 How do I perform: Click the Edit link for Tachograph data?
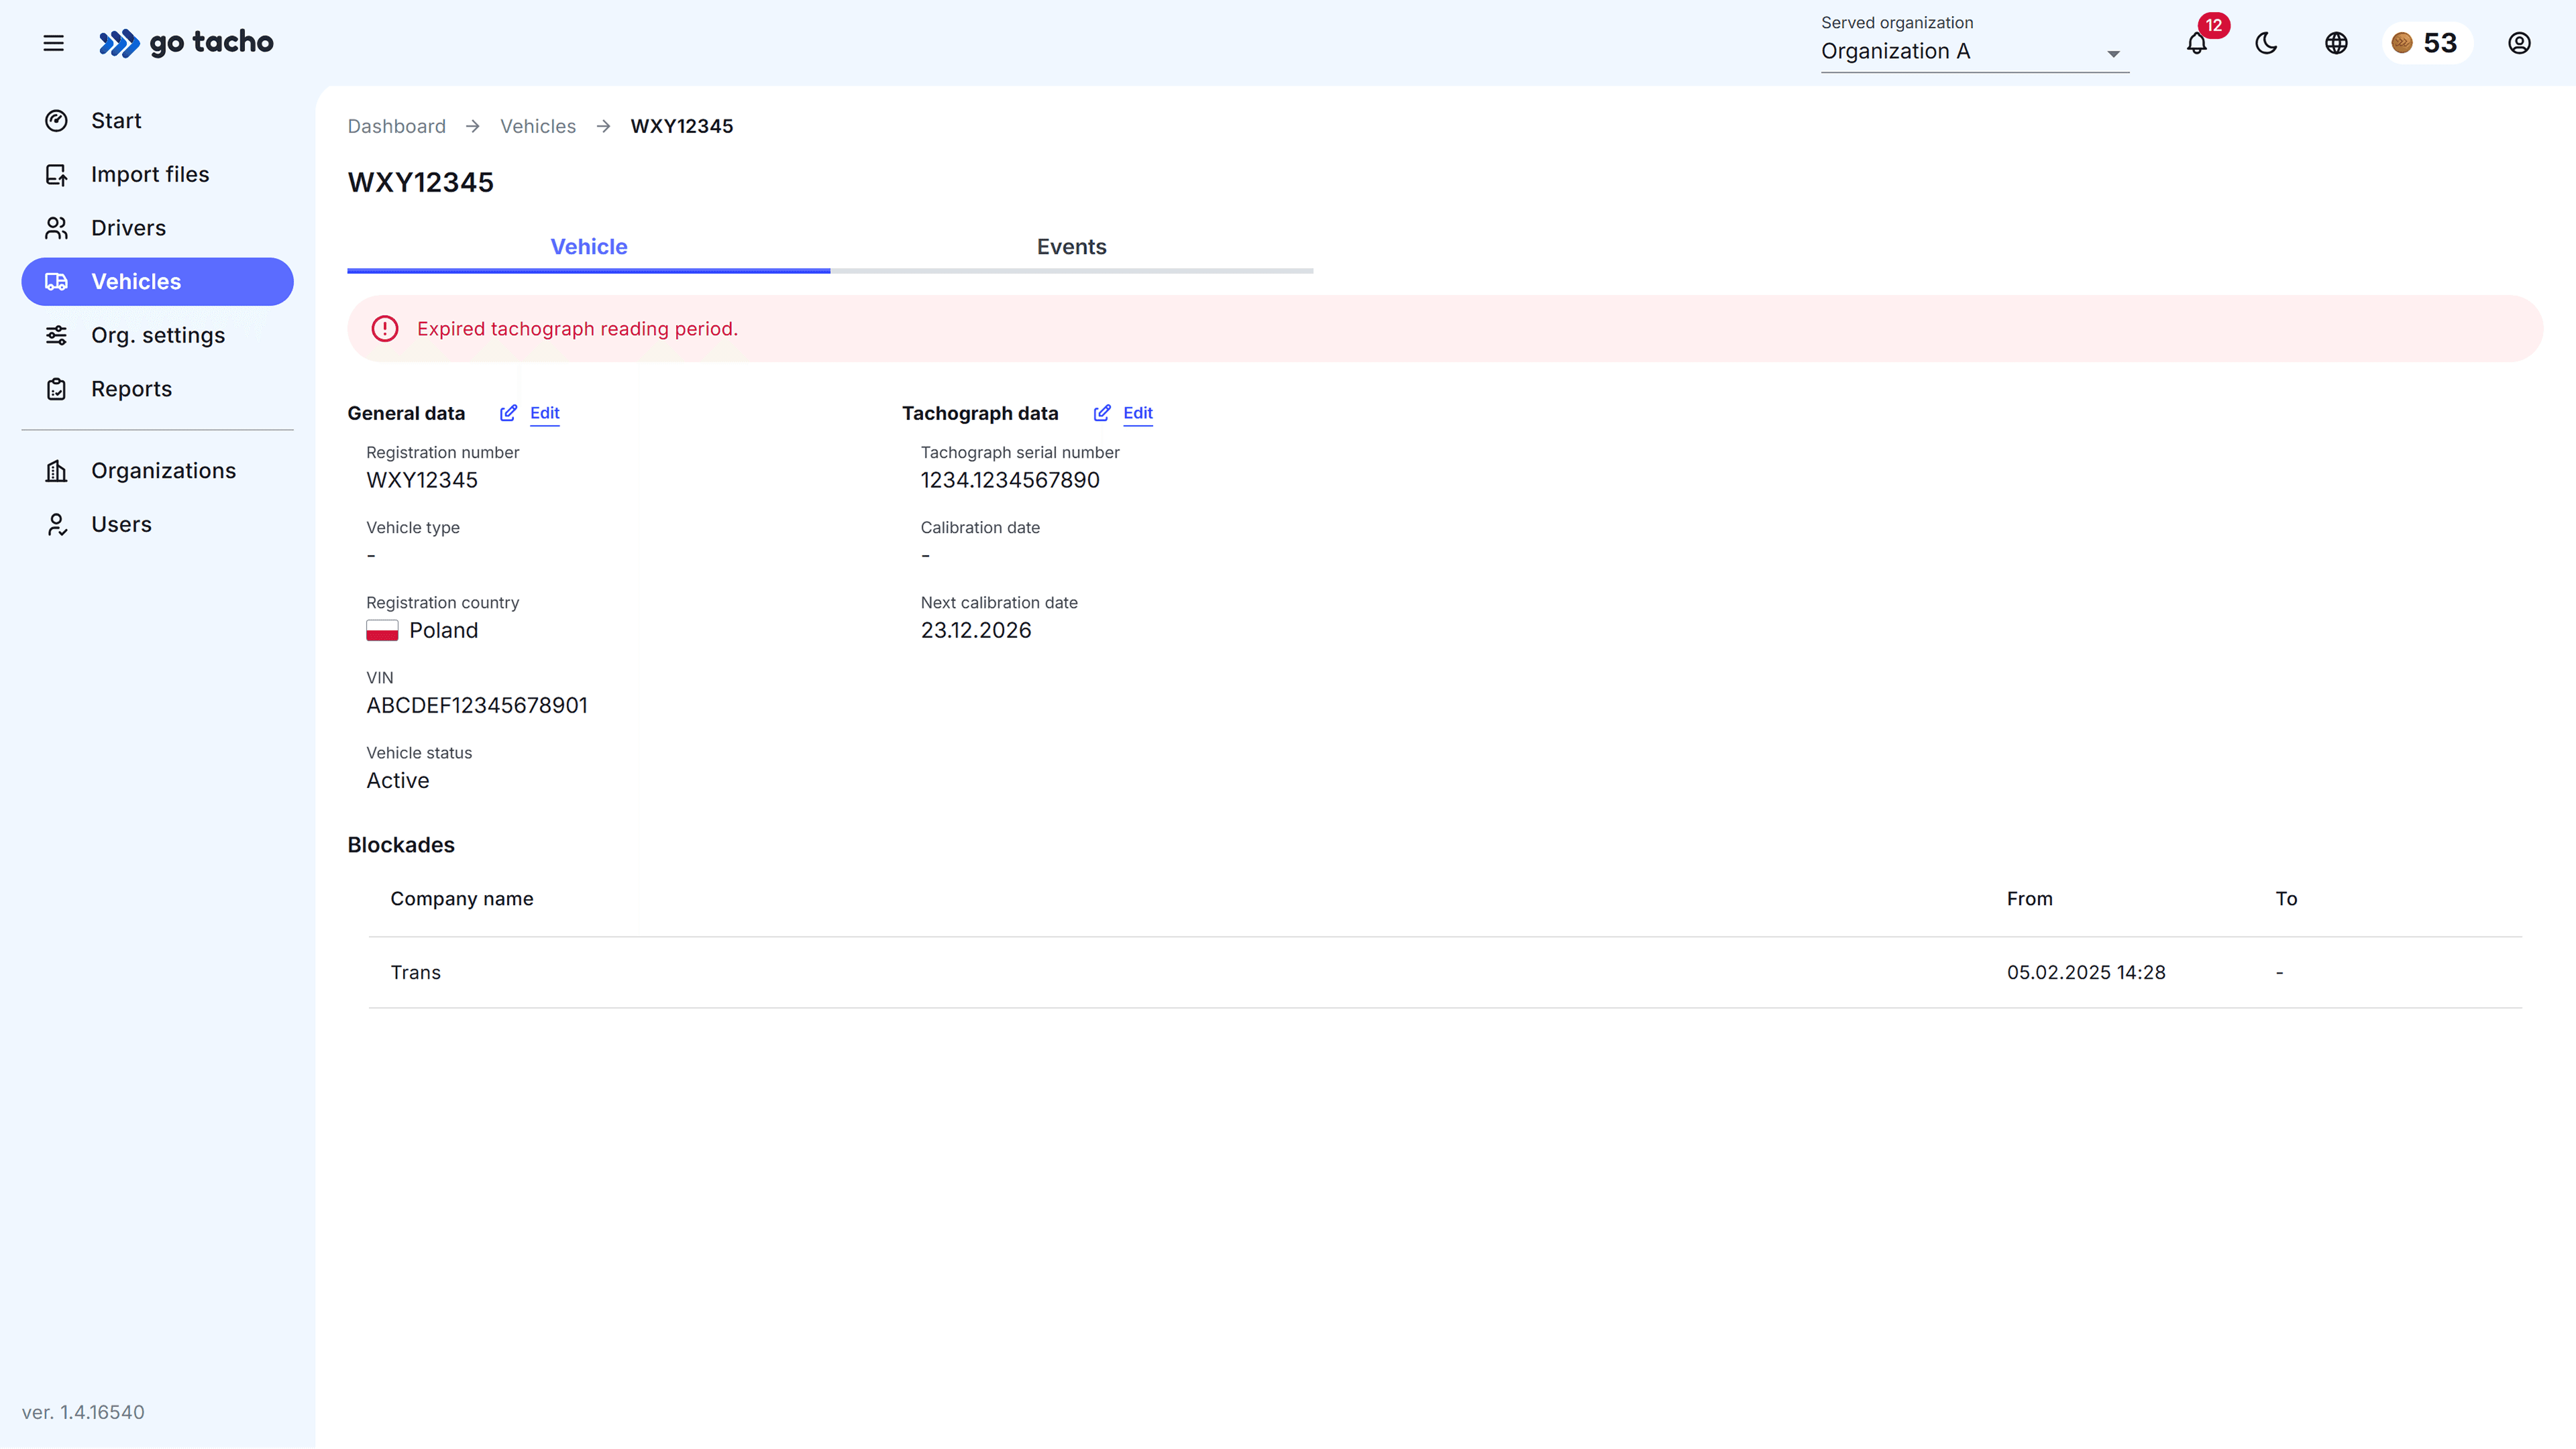[x=1137, y=413]
